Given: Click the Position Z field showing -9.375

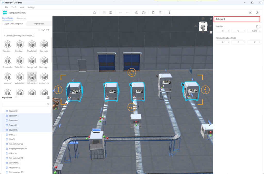Looking at the screenshot, I should 254,31.
